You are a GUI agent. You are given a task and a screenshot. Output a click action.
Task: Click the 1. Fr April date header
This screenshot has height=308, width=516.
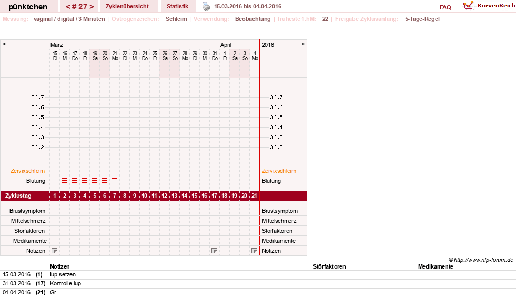point(225,56)
